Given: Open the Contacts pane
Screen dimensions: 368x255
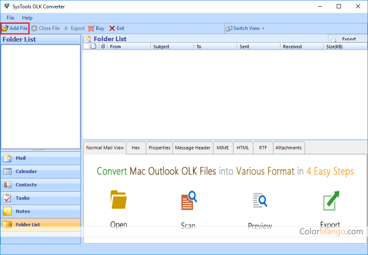Looking at the screenshot, I should (40, 185).
